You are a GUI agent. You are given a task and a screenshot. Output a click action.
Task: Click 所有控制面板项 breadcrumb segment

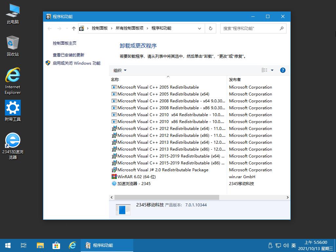(x=129, y=28)
